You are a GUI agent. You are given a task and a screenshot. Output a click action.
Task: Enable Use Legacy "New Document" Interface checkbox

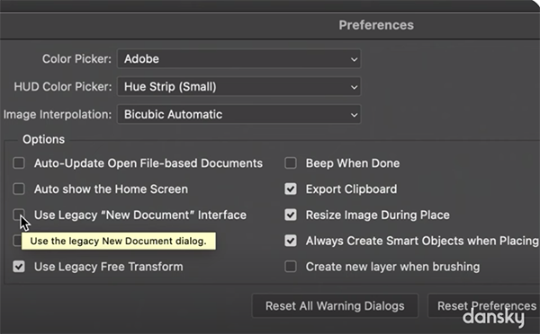[19, 215]
